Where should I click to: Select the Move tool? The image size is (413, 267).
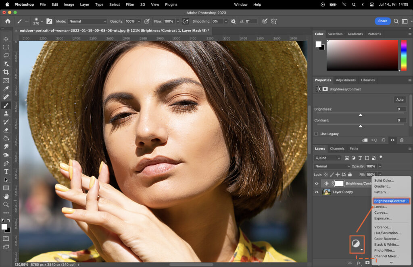pos(6,38)
